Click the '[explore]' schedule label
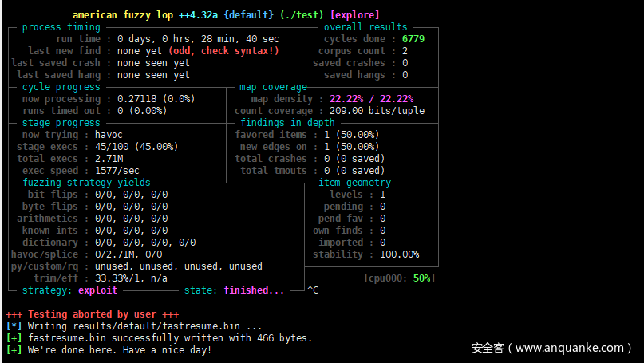The height and width of the screenshot is (363, 644). pyautogui.click(x=355, y=15)
